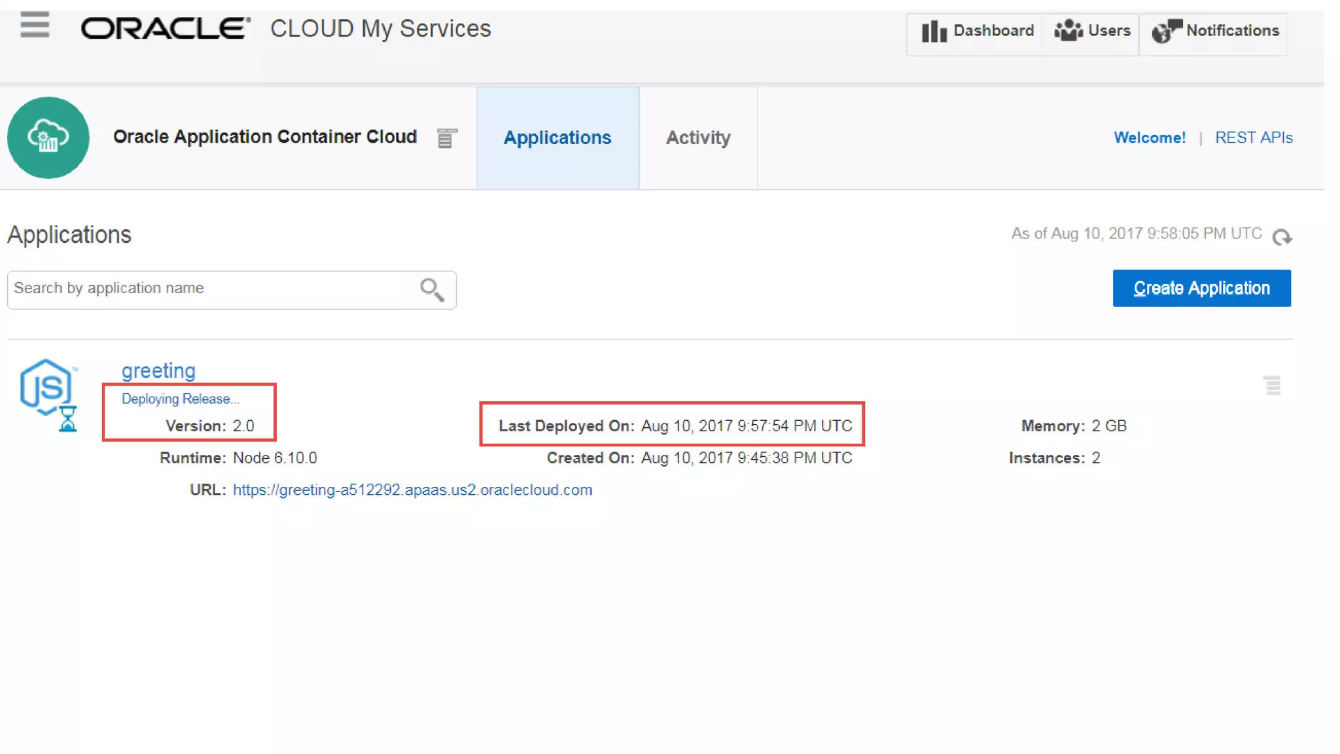Click the Welcome! link
Screen dimensions: 1340x754
tap(1150, 137)
